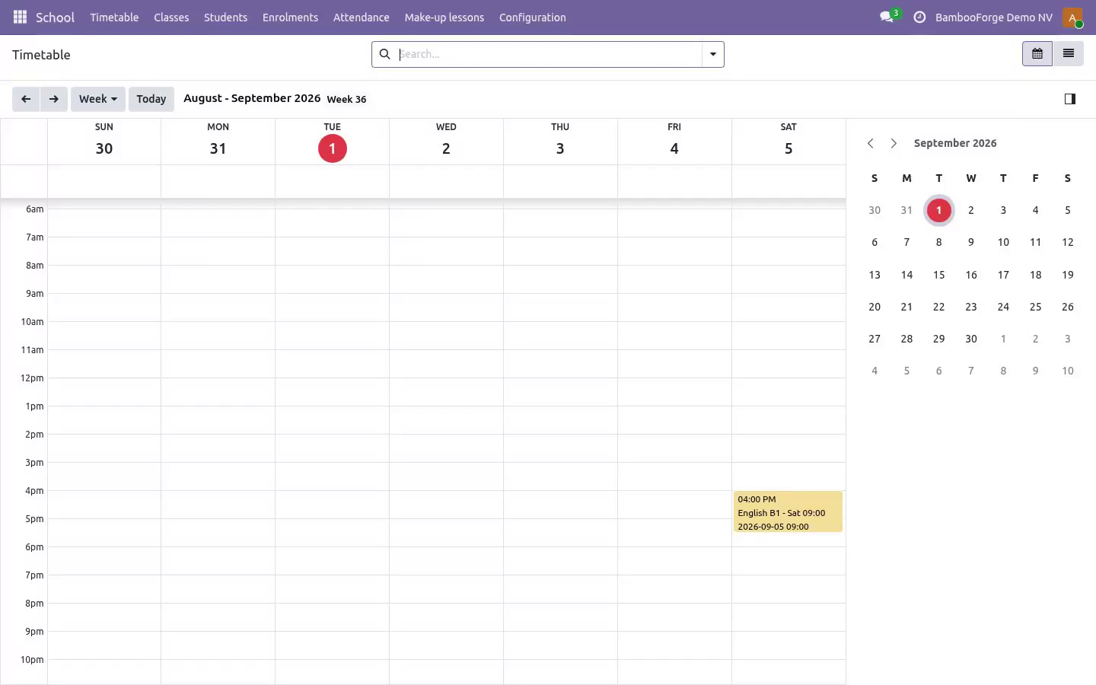Click Sunday 30 column header
Image resolution: width=1096 pixels, height=685 pixels.
pyautogui.click(x=104, y=142)
